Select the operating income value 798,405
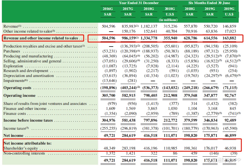Viewport: 244px width, 166px height. click(149, 96)
